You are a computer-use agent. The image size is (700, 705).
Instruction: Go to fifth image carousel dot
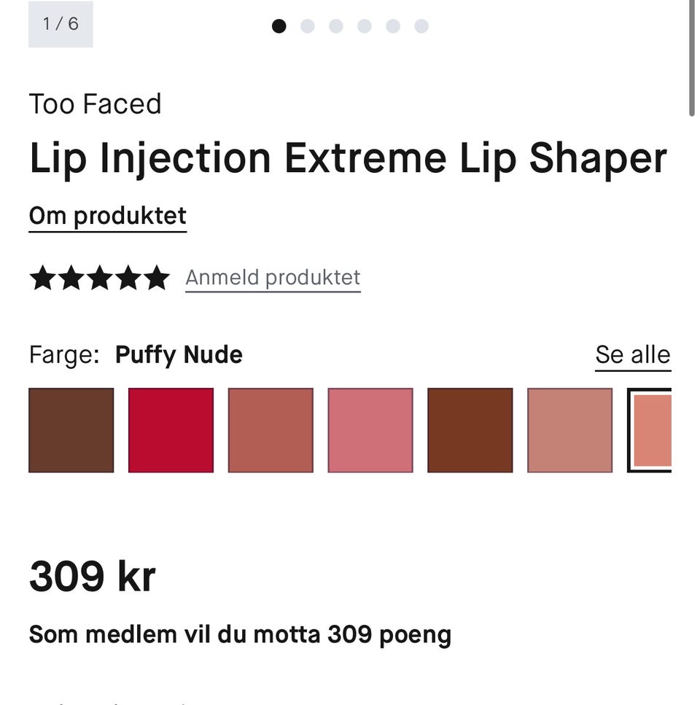(393, 26)
